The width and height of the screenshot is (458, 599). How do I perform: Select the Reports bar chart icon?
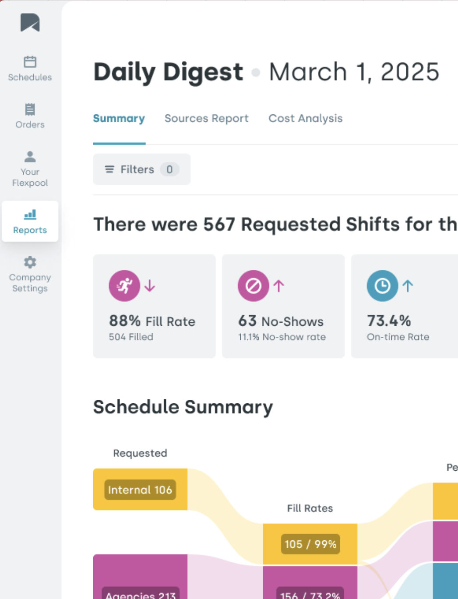(30, 215)
